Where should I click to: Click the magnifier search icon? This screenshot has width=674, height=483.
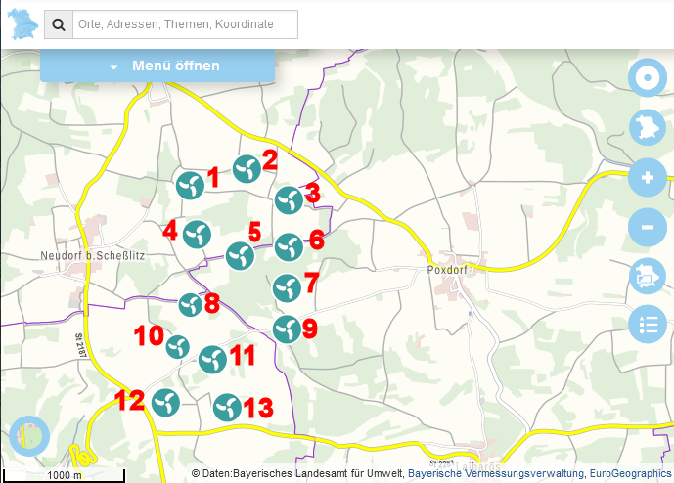[x=59, y=24]
